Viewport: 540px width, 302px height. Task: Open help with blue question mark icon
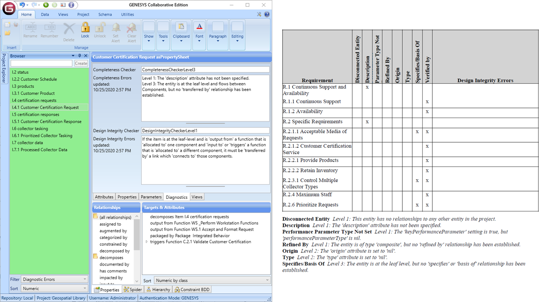tap(267, 14)
